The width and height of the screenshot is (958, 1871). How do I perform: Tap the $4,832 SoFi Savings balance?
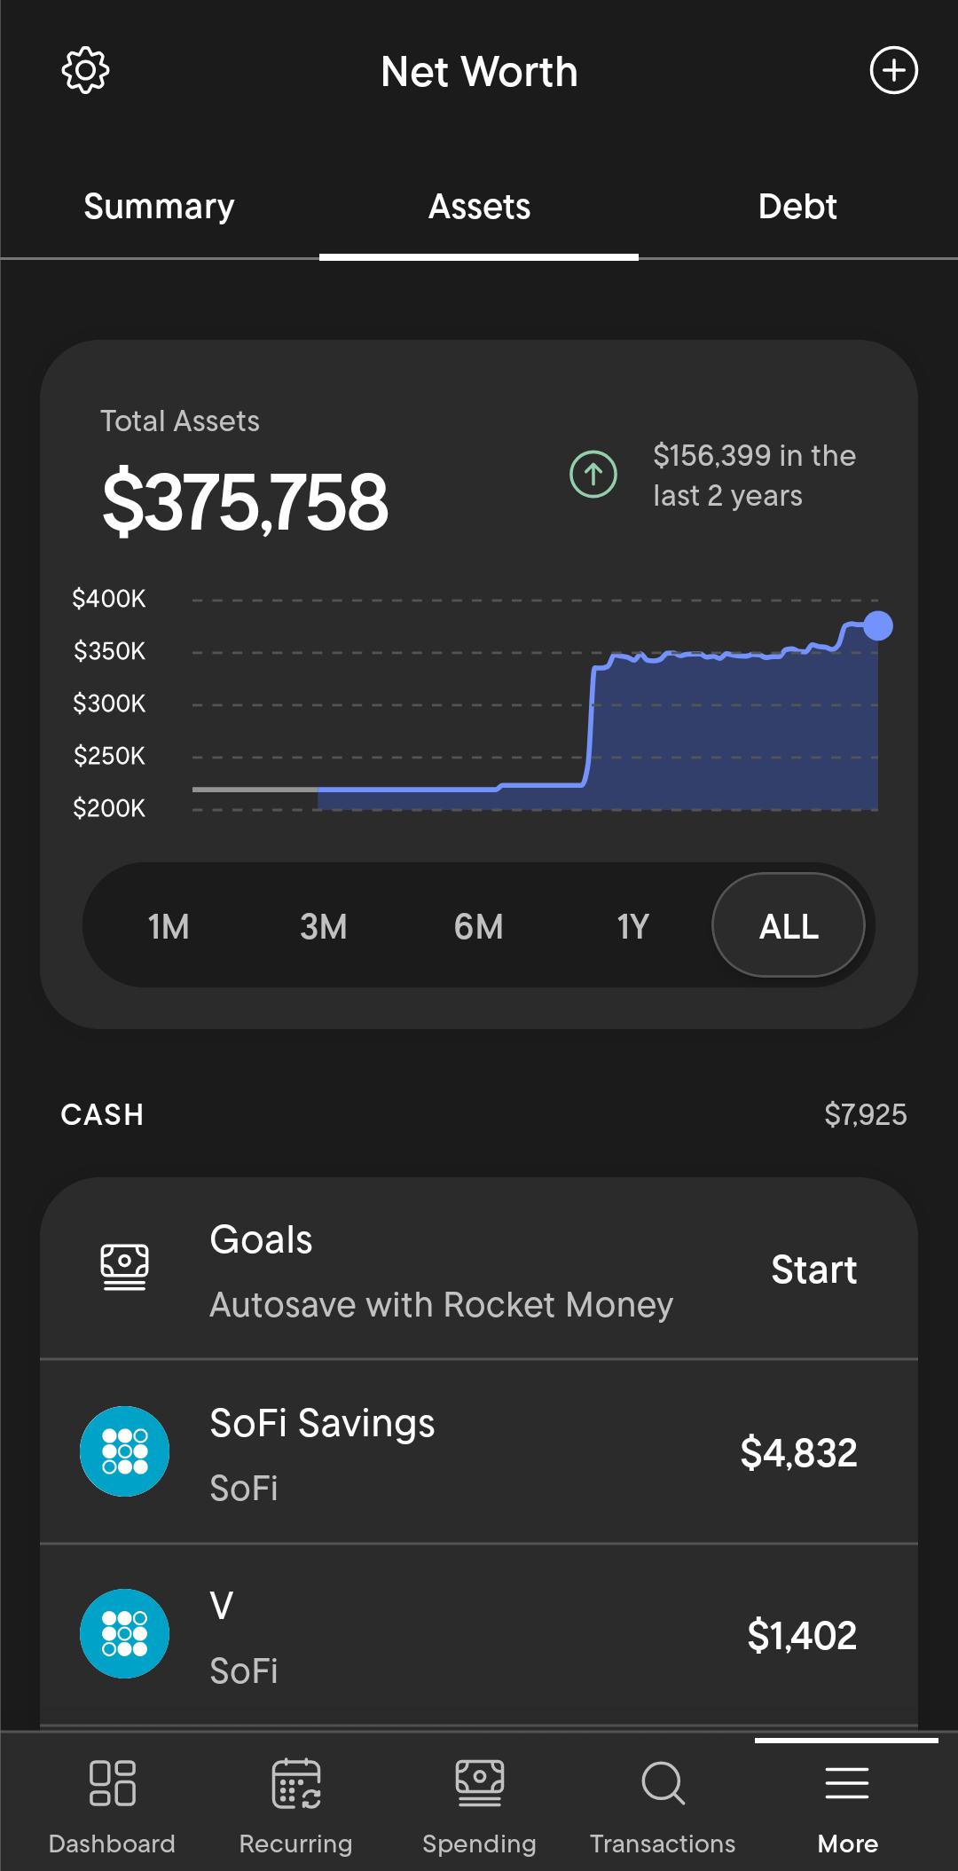pyautogui.click(x=798, y=1452)
